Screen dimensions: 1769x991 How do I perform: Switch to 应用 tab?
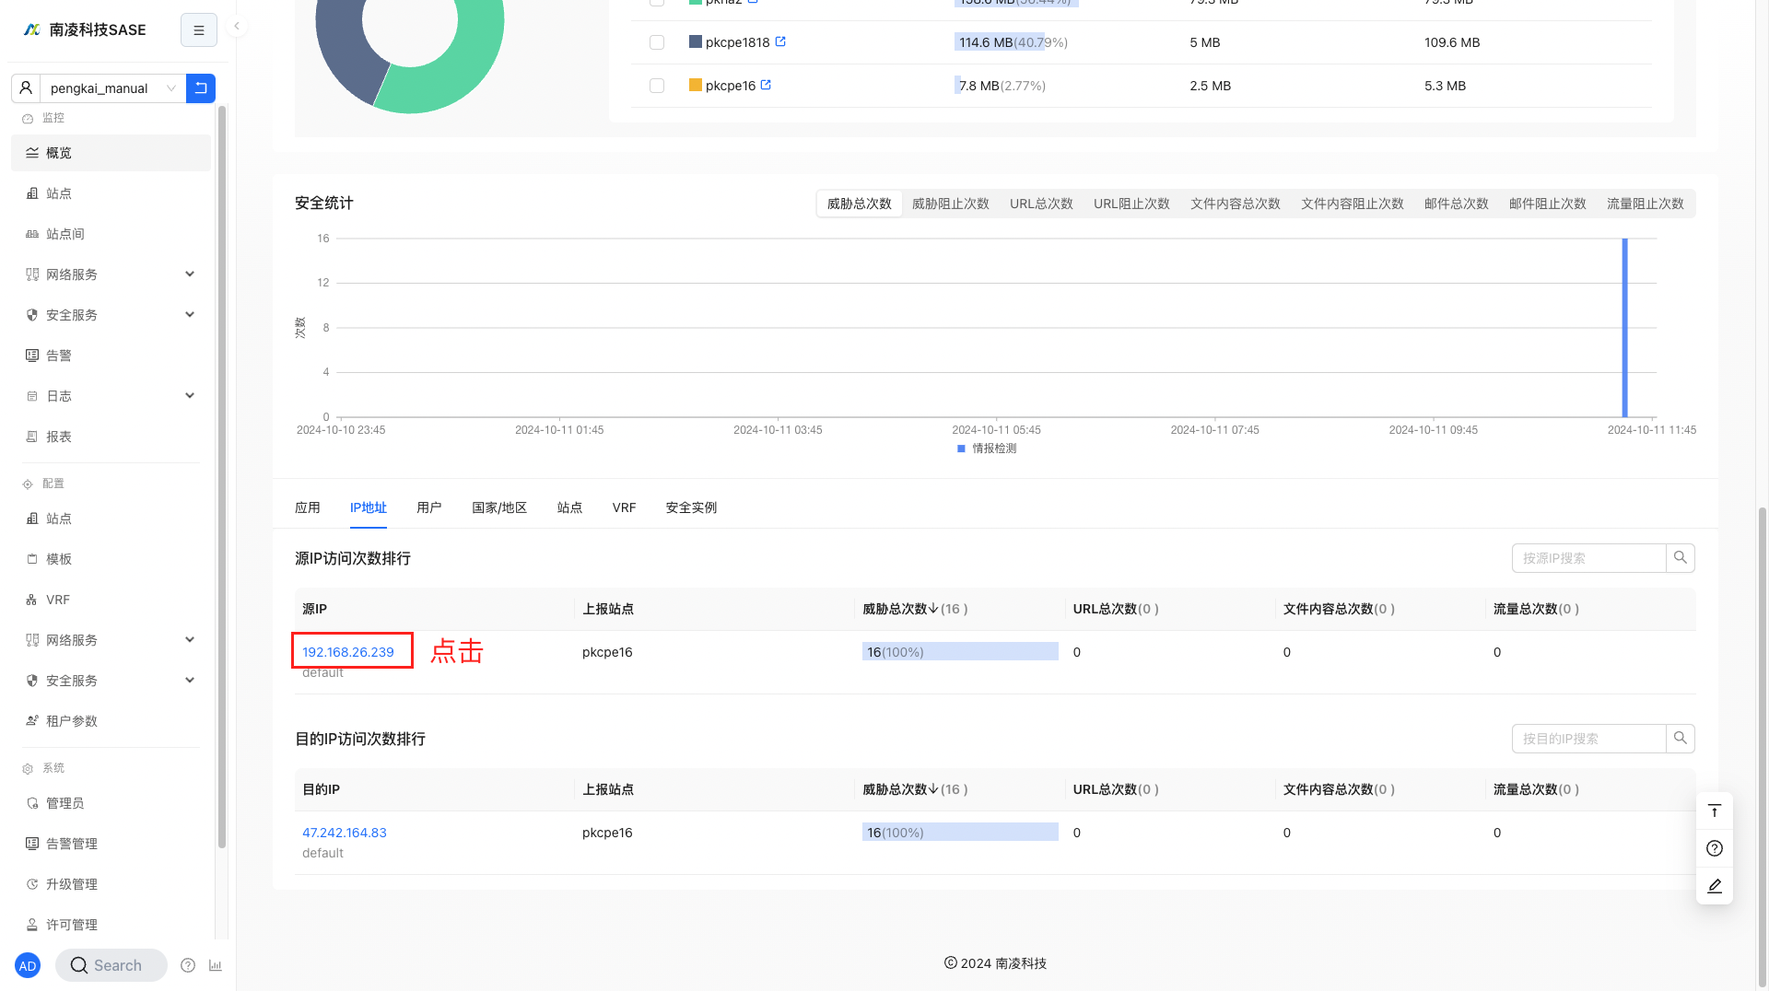pyautogui.click(x=308, y=507)
